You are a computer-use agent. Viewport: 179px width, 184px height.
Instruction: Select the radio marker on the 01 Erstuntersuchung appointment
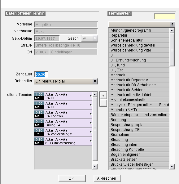click(x=90, y=141)
